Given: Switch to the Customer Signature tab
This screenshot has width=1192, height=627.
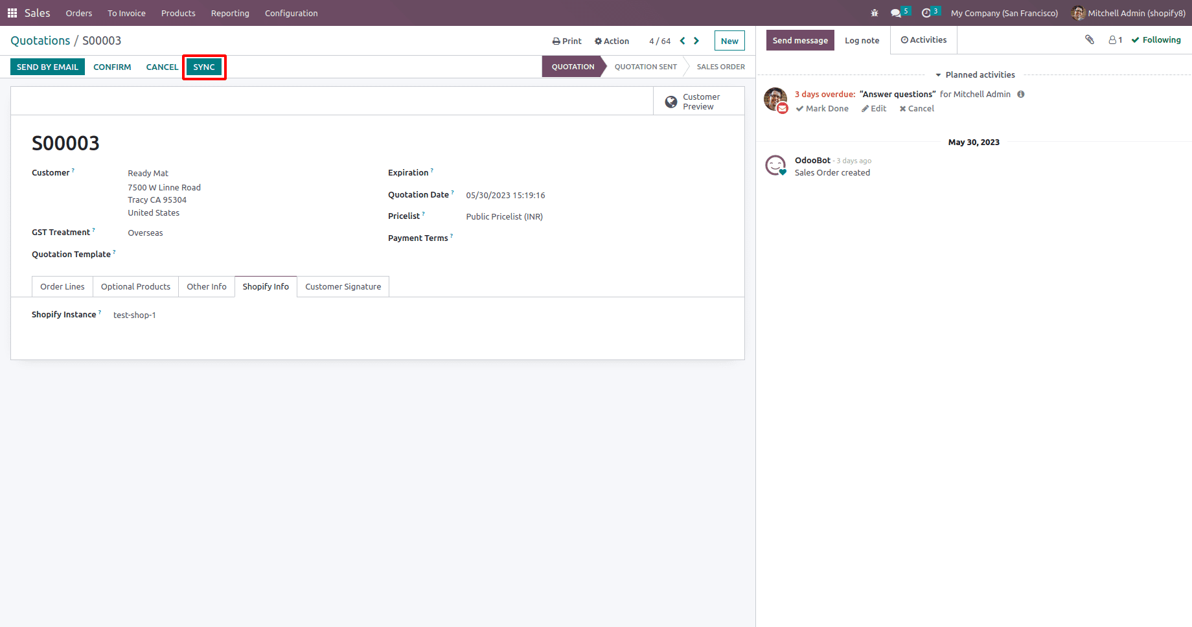Looking at the screenshot, I should (x=343, y=287).
